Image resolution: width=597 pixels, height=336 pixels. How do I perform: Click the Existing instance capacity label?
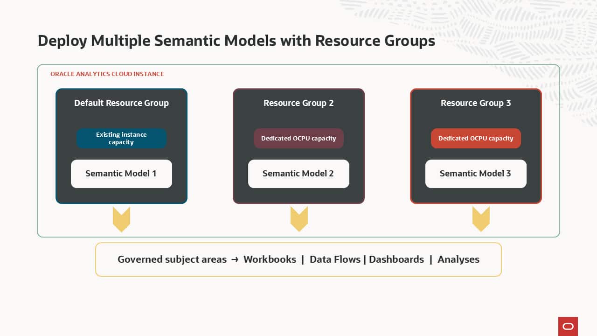121,138
